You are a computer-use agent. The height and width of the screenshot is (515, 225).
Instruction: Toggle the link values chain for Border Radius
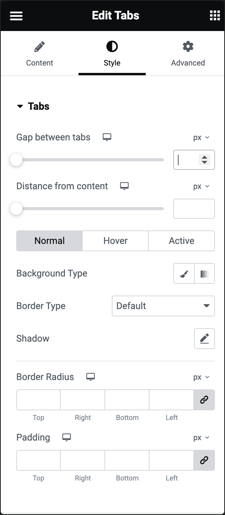point(204,400)
